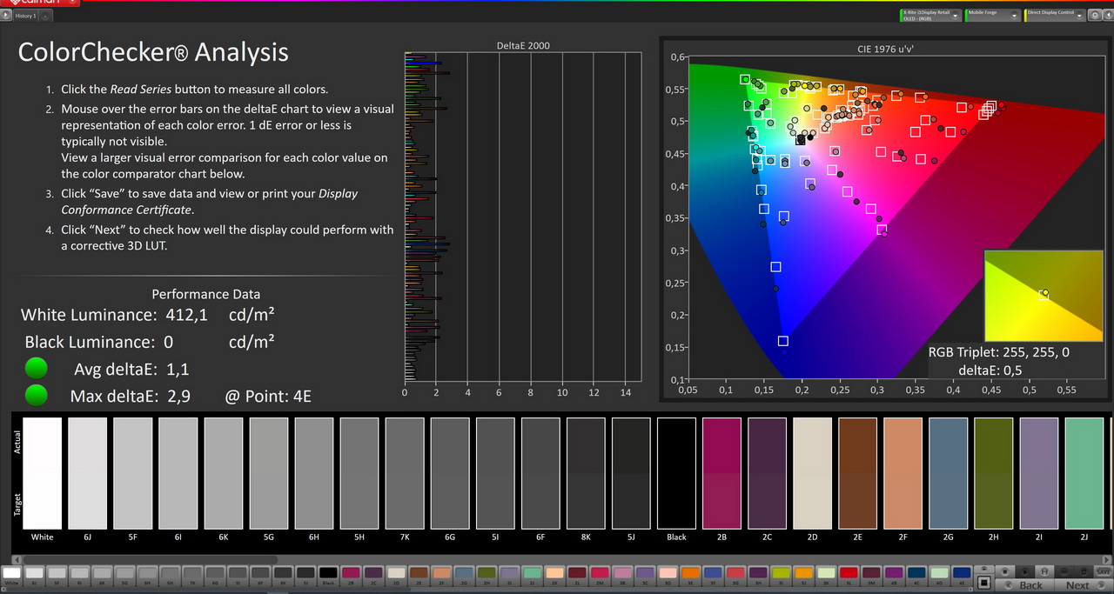Select the large 2H olive swatch
This screenshot has height=594, width=1114.
click(x=993, y=472)
